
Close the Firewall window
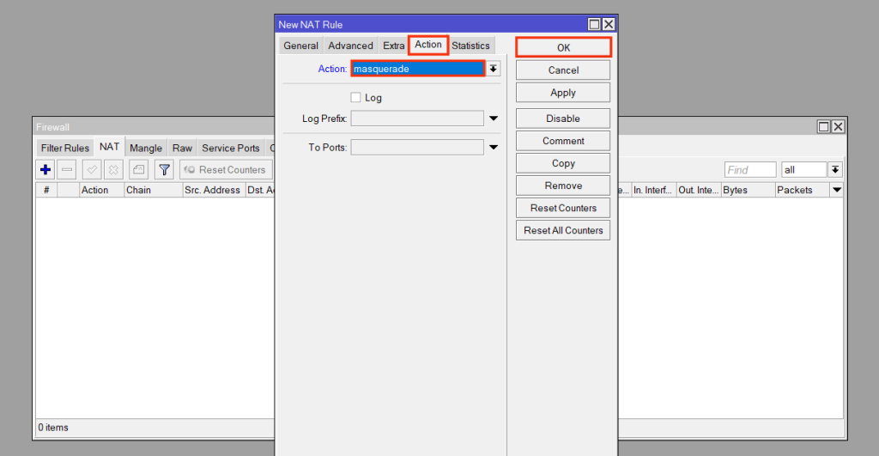click(x=838, y=127)
